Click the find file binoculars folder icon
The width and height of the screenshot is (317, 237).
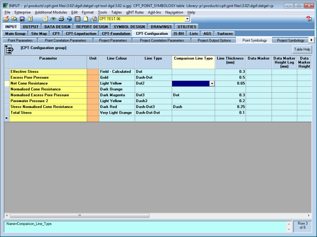tap(14, 19)
